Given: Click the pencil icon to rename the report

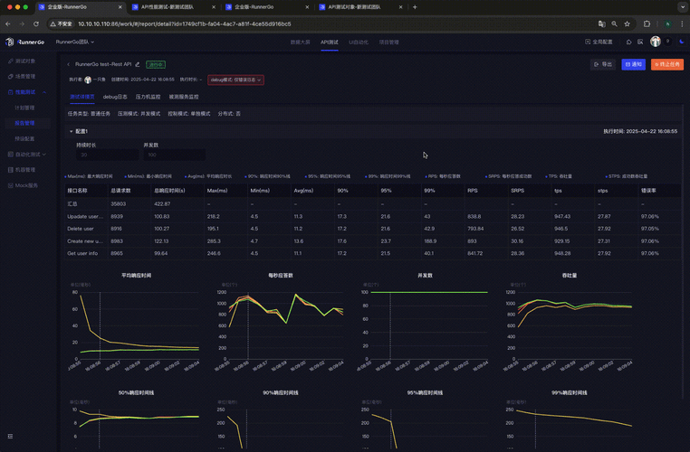Looking at the screenshot, I should click(139, 64).
